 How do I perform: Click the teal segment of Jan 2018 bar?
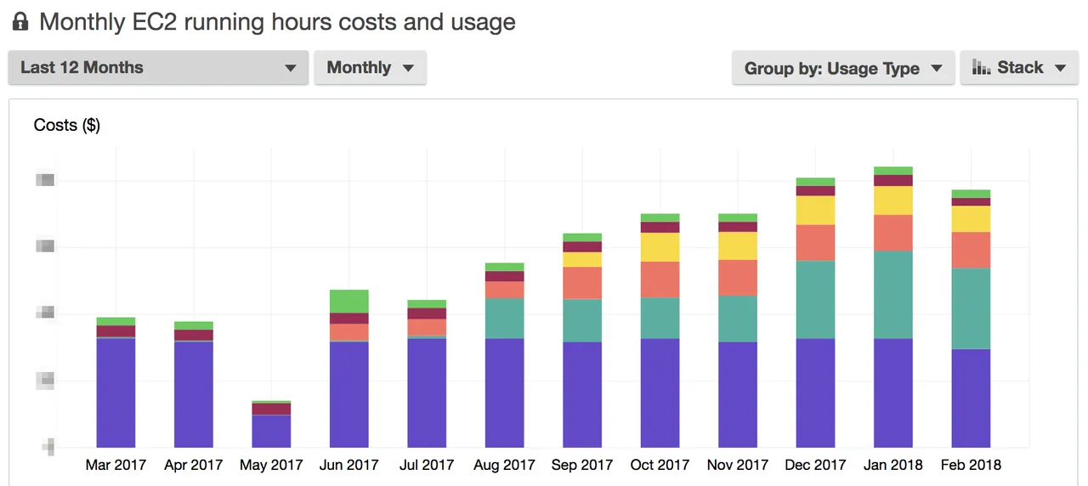[893, 295]
